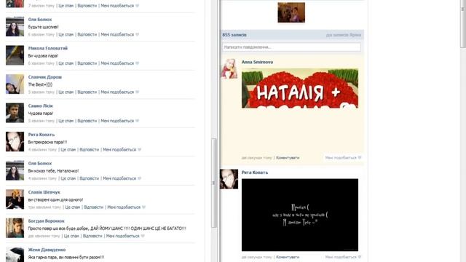466x262 pixels.
Task: Click Рита Копать's avatar beside black image post
Action: coord(229,179)
